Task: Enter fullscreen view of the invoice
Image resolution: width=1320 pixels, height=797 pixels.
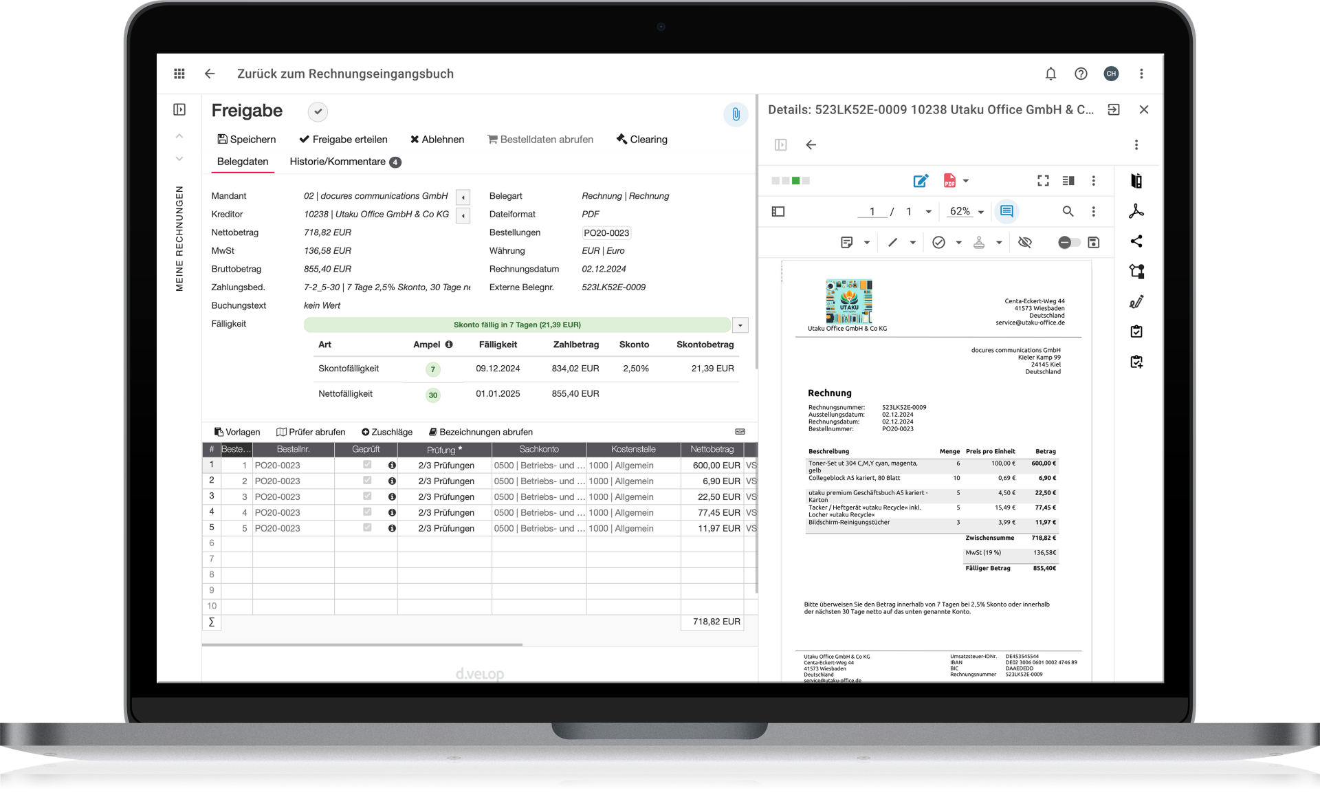Action: (x=1042, y=180)
